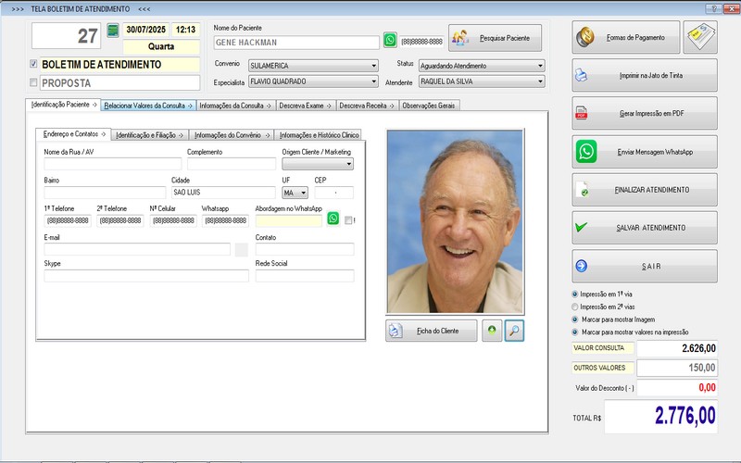Click the SALVAR ATENDIMENTO button
Screen dimensions: 741x463
[644, 228]
